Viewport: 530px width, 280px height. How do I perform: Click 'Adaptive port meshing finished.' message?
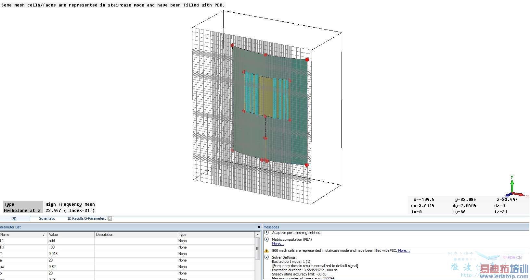tap(296, 233)
